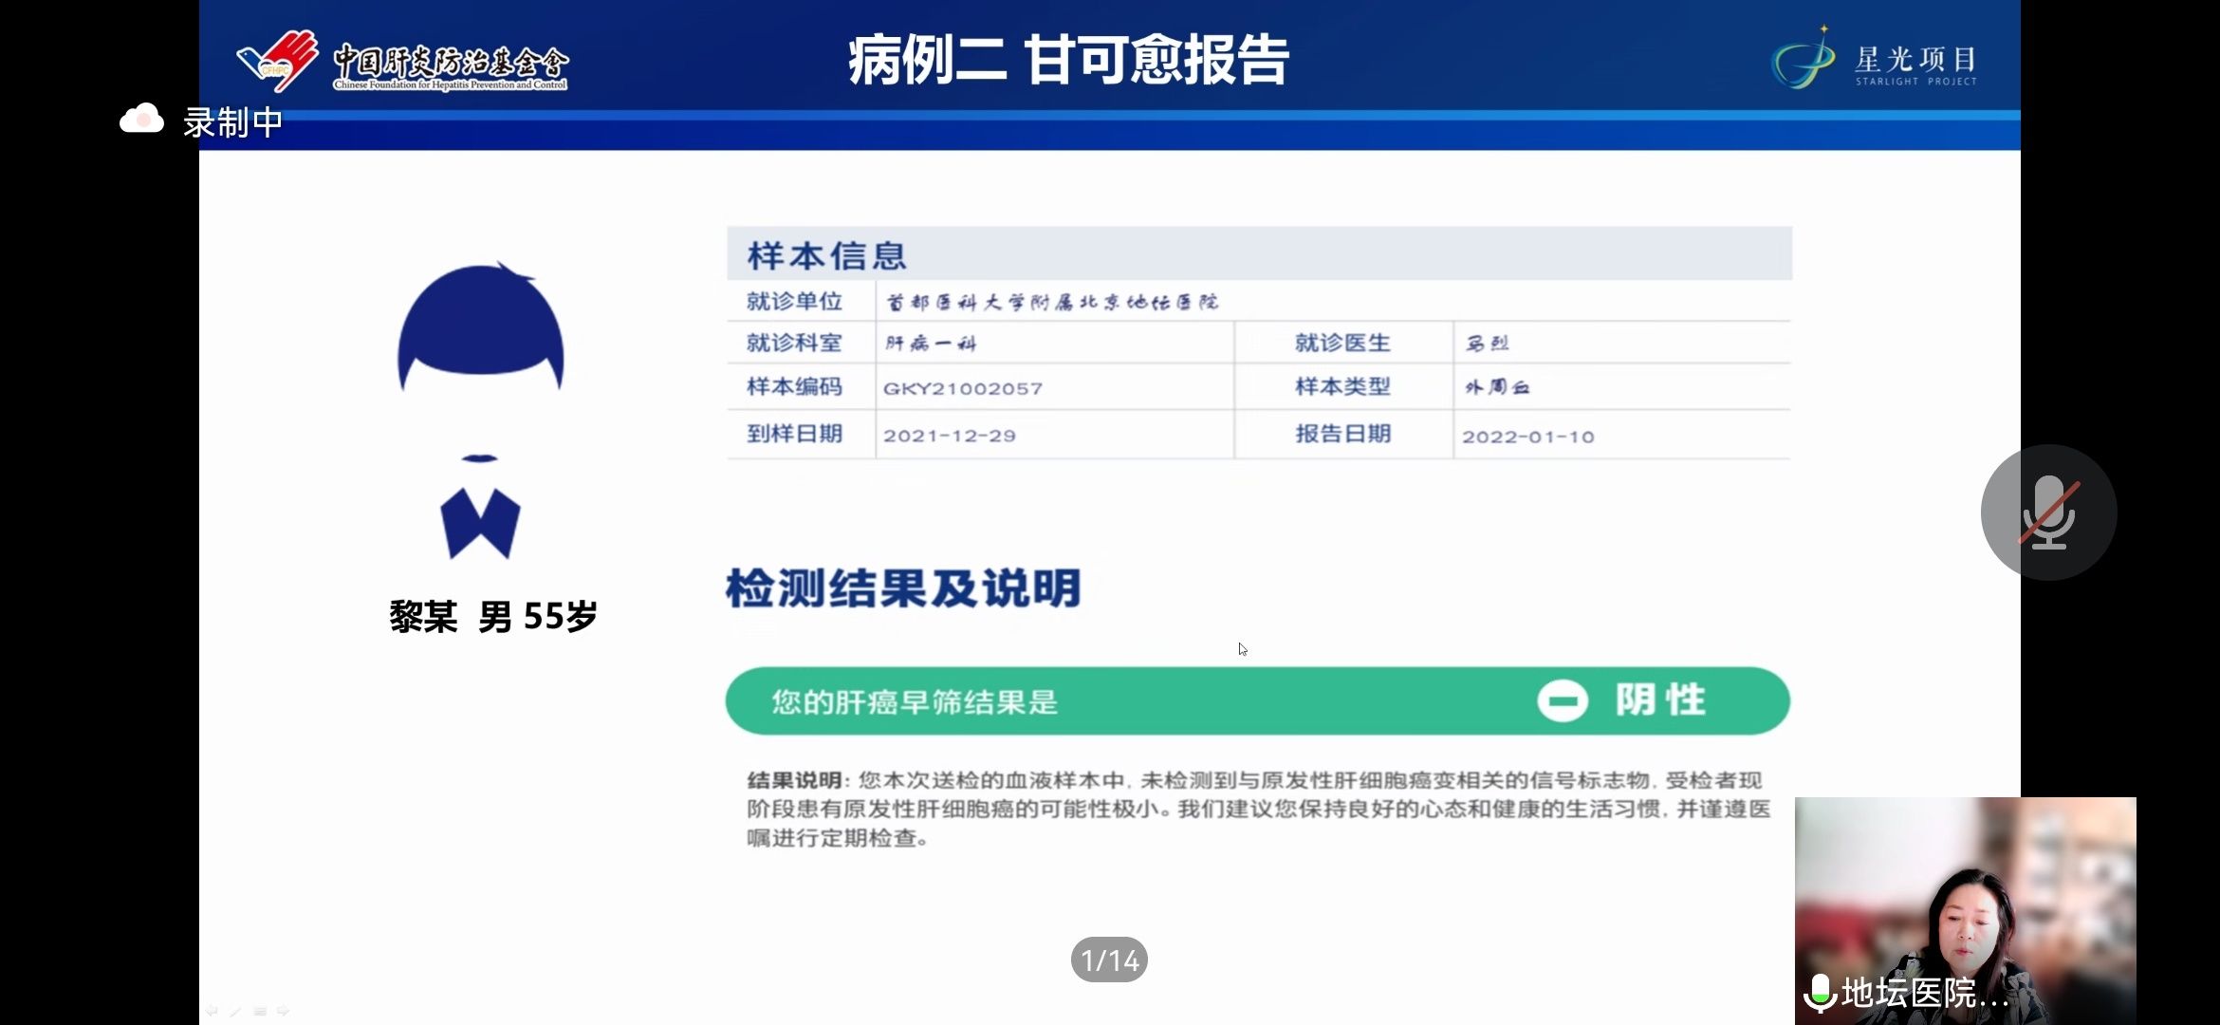Click the sample type value 外周血
The image size is (2220, 1025).
pyautogui.click(x=1497, y=387)
